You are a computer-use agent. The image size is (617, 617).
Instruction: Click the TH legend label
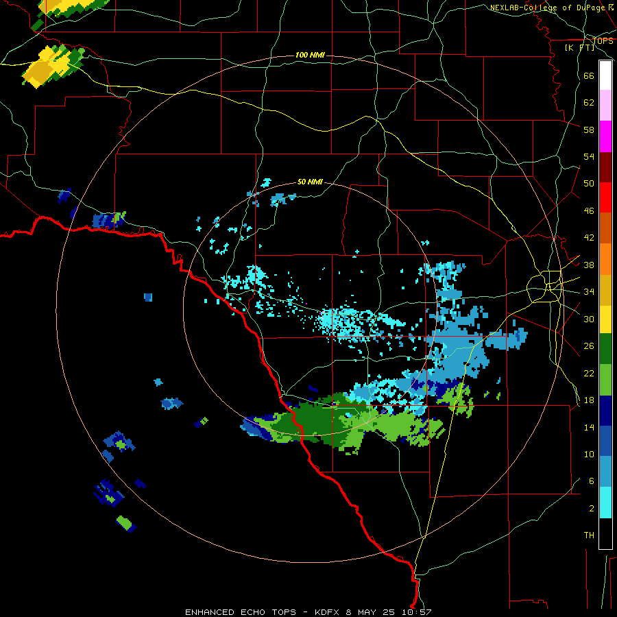(589, 535)
